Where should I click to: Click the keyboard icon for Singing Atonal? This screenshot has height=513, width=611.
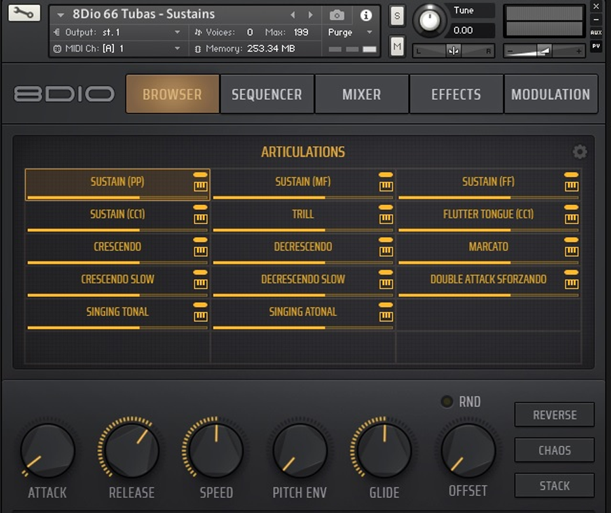click(x=386, y=317)
